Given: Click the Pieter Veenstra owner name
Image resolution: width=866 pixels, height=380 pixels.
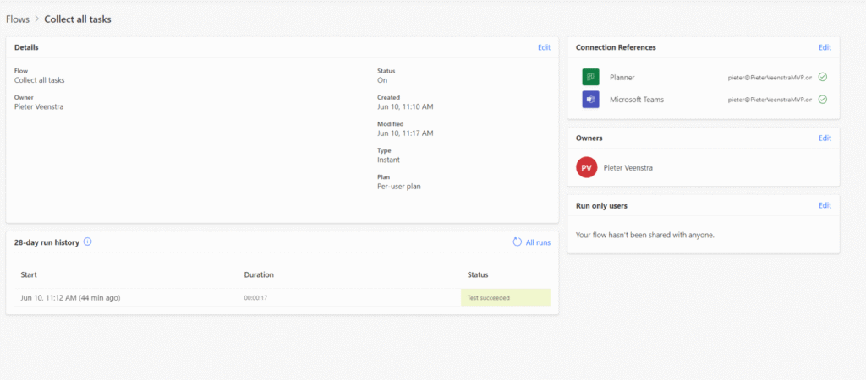Looking at the screenshot, I should [x=628, y=168].
